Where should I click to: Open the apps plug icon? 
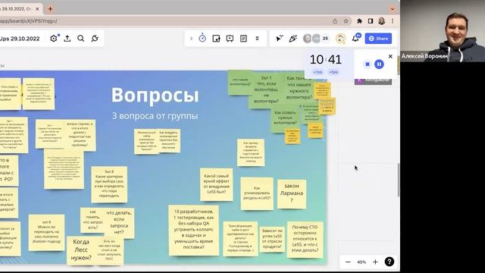(x=95, y=39)
